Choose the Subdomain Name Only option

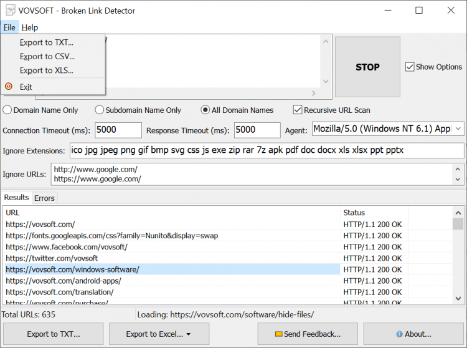coord(100,110)
